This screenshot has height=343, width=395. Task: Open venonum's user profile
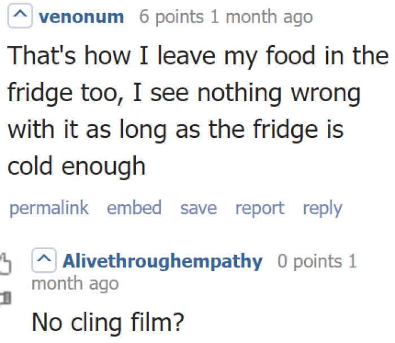81,17
